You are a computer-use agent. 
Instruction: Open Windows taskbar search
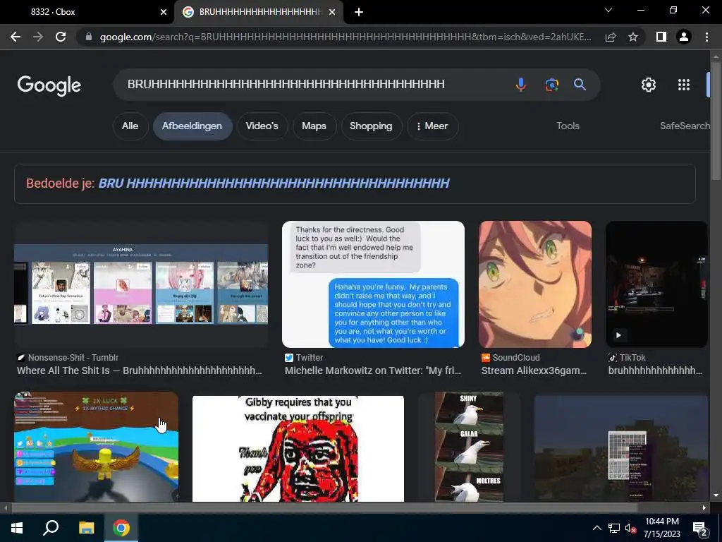pyautogui.click(x=51, y=528)
